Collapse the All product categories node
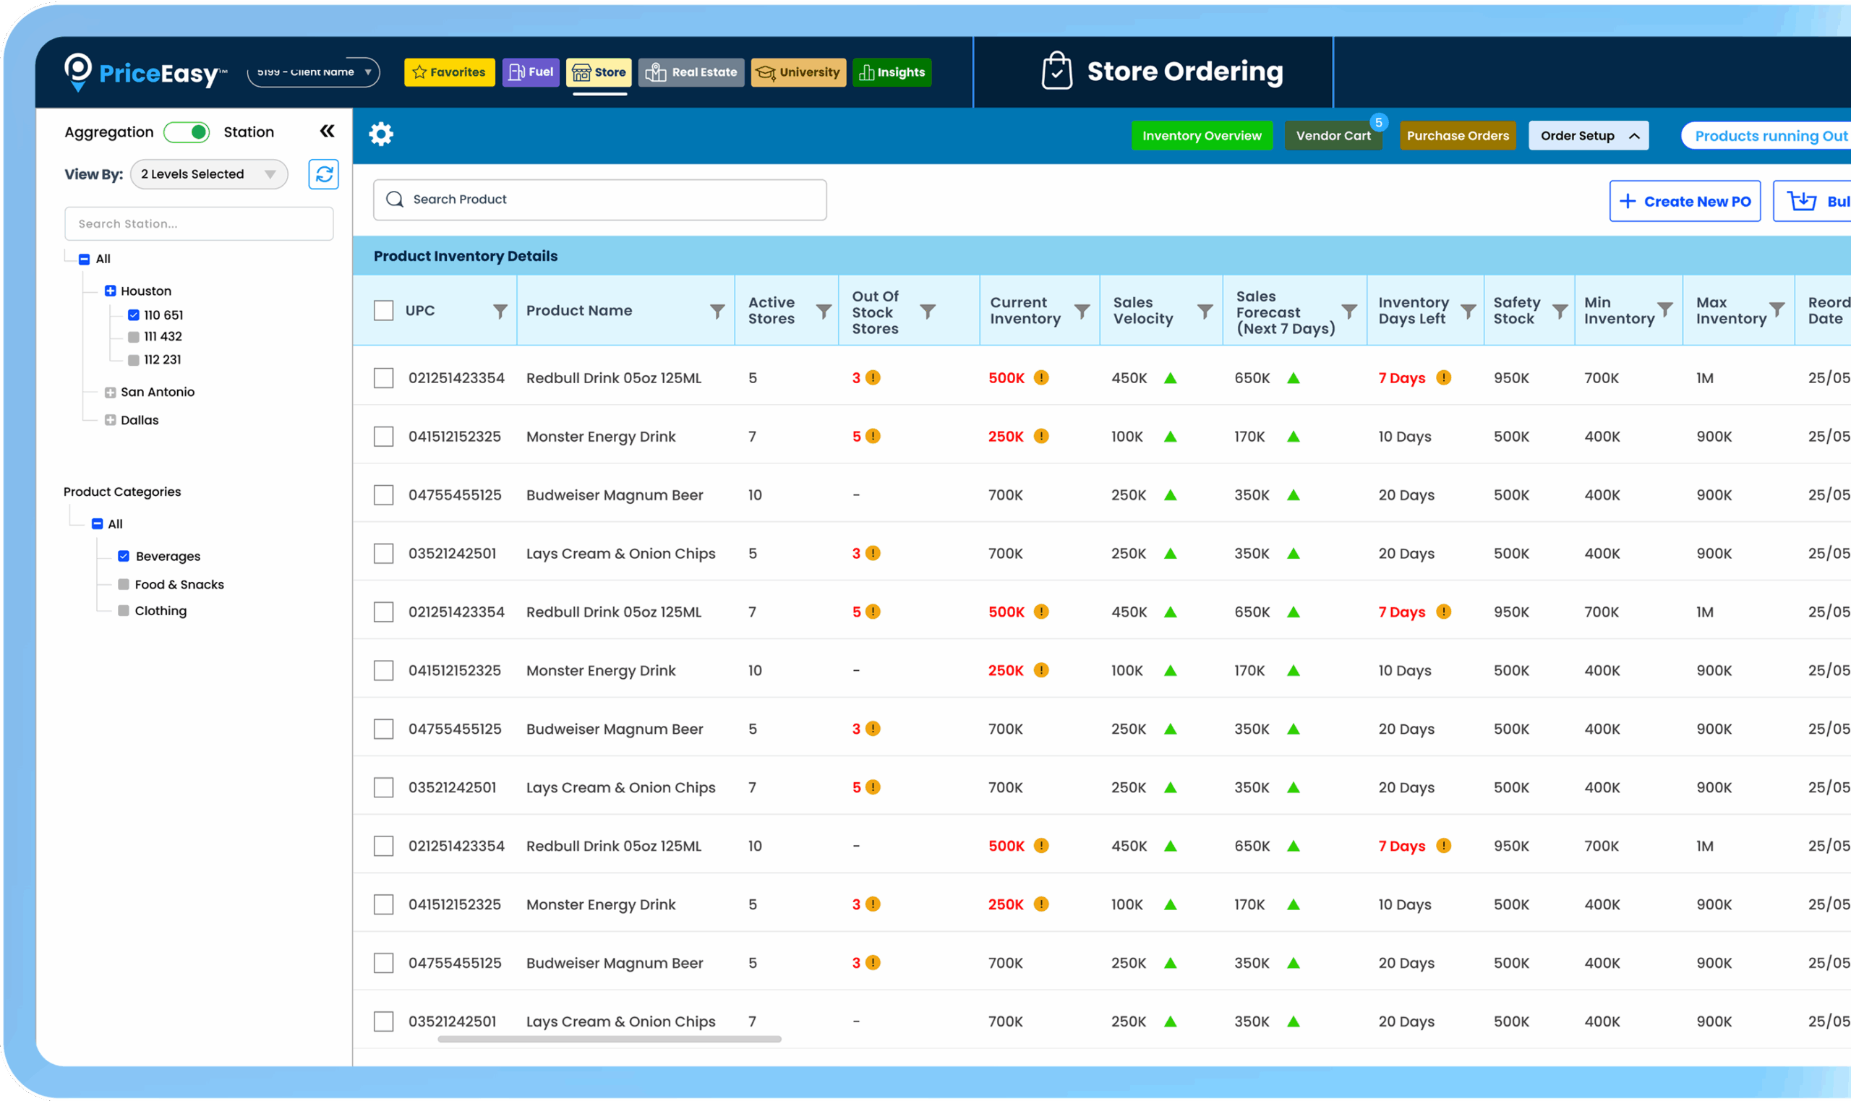 [97, 524]
